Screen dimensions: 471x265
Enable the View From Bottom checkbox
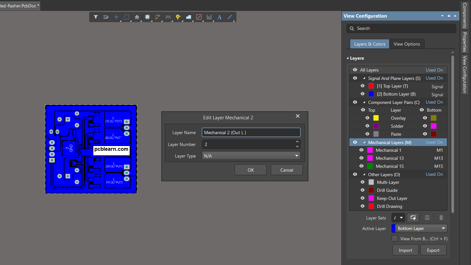395,239
